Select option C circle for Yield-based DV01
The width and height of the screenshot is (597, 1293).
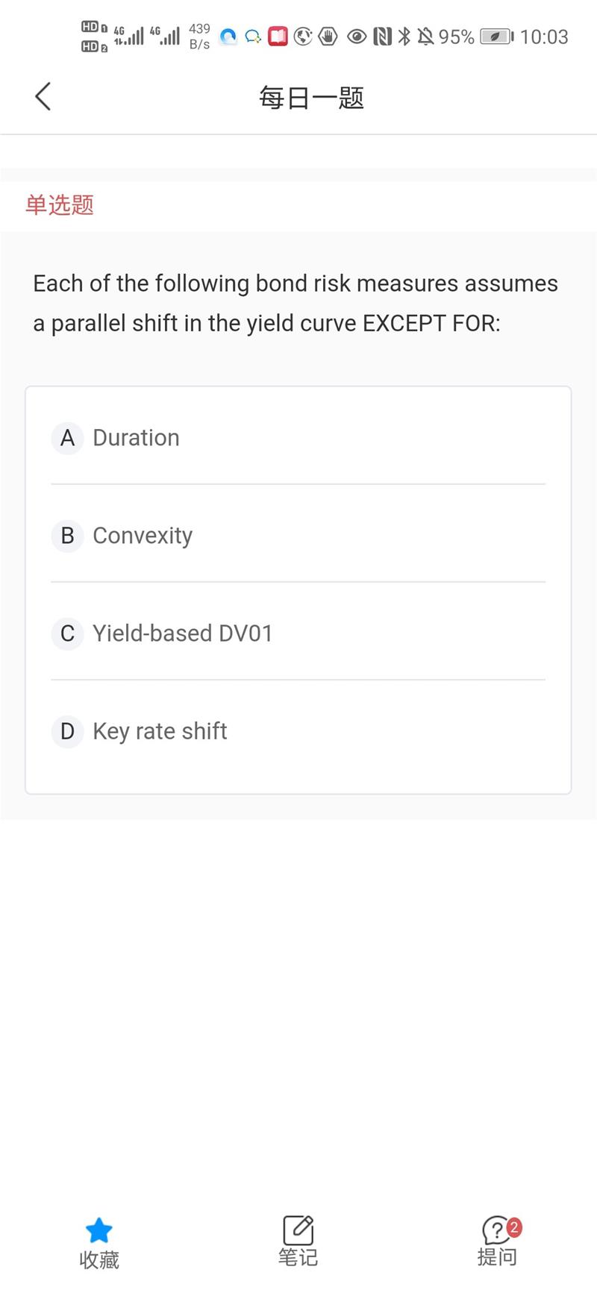click(x=67, y=633)
